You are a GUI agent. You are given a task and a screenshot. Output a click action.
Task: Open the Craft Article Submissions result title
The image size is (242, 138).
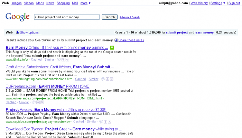tap(60, 67)
